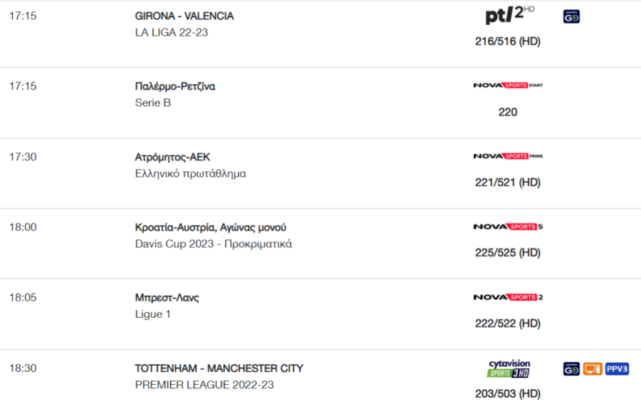Click the Davis Cup 2023 - Προκριματικά subtitle
Viewport: 641px width, 409px height.
tap(214, 244)
